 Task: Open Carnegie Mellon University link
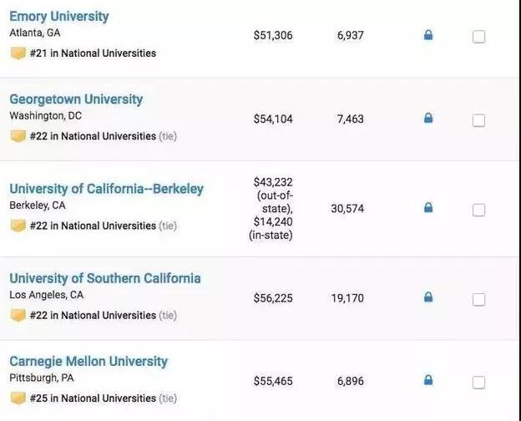pos(89,361)
